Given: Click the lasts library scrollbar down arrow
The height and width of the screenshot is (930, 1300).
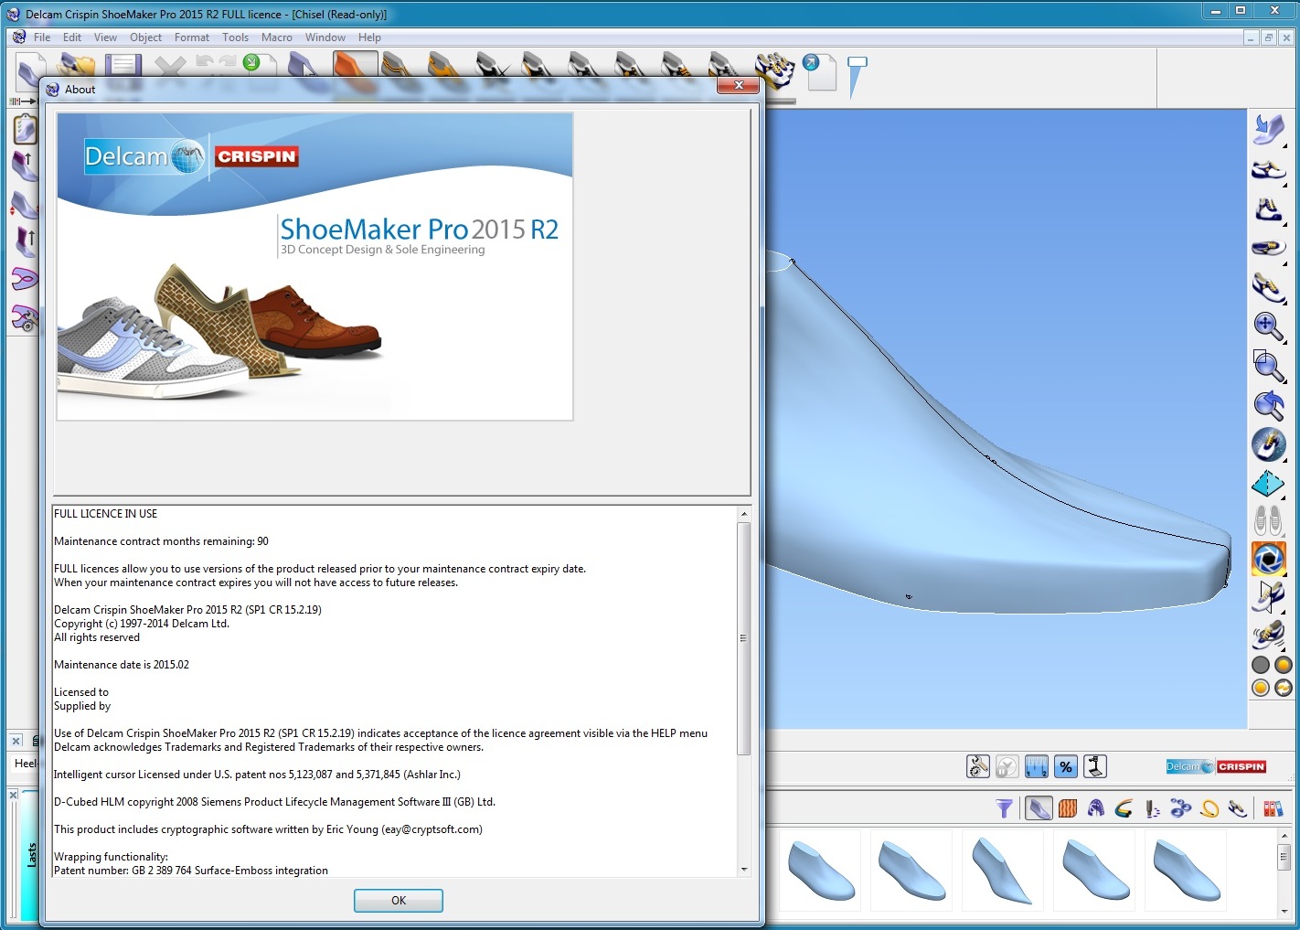Looking at the screenshot, I should 1284,912.
